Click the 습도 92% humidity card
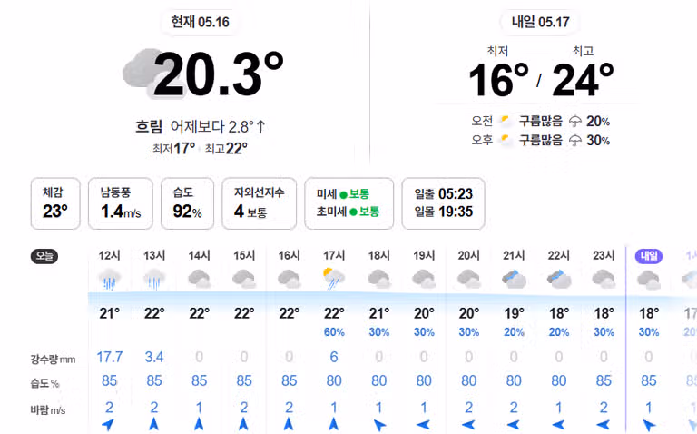This screenshot has width=697, height=434. click(187, 203)
